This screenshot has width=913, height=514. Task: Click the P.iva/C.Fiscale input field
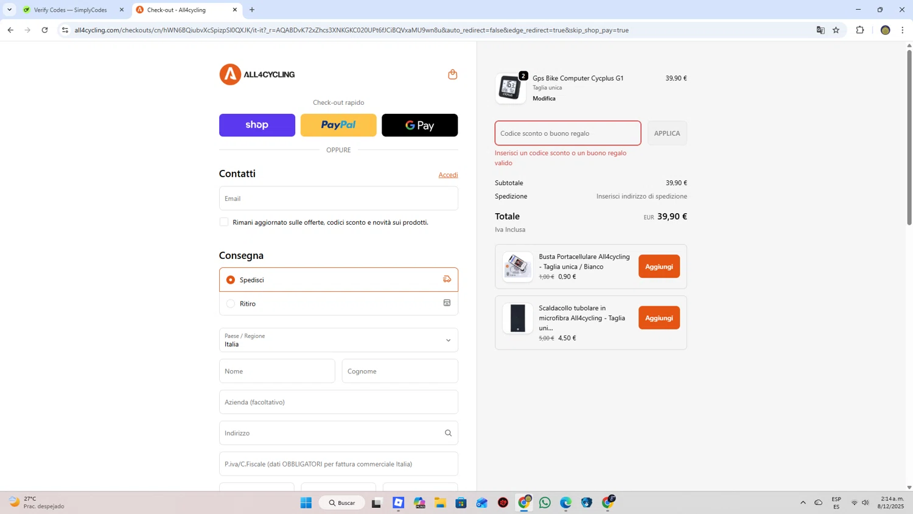click(338, 464)
